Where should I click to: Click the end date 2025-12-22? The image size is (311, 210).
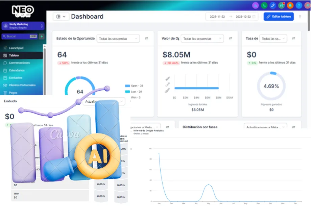[243, 17]
